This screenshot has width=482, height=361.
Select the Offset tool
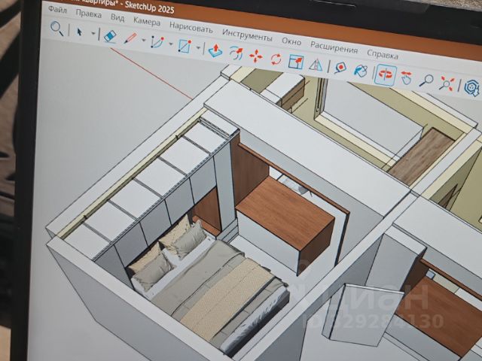point(236,53)
